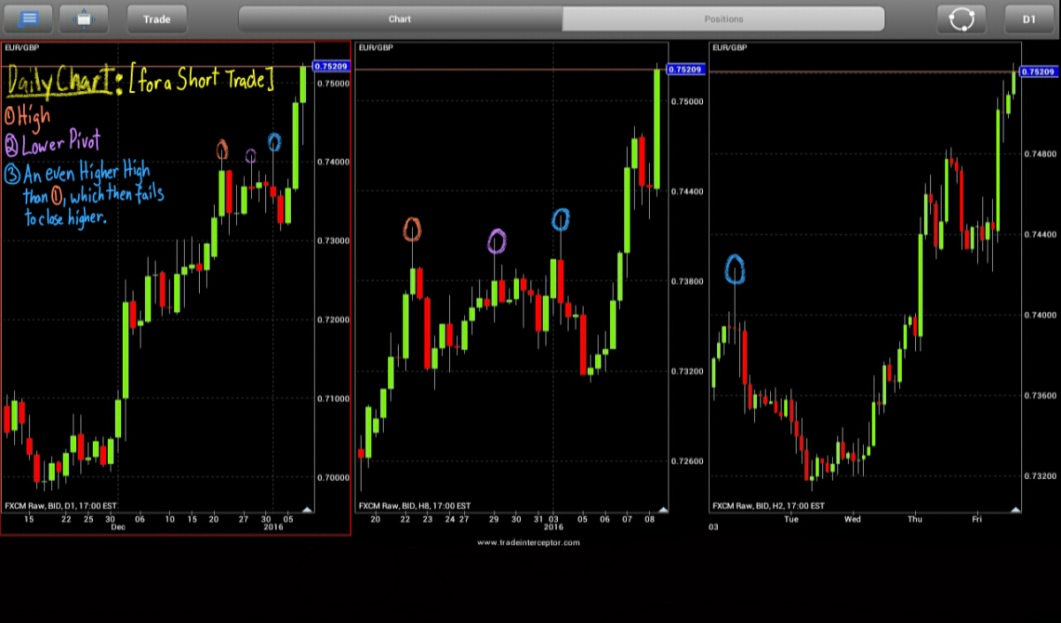Click the 0.73600 axis value on H2 chart

[x=1040, y=395]
